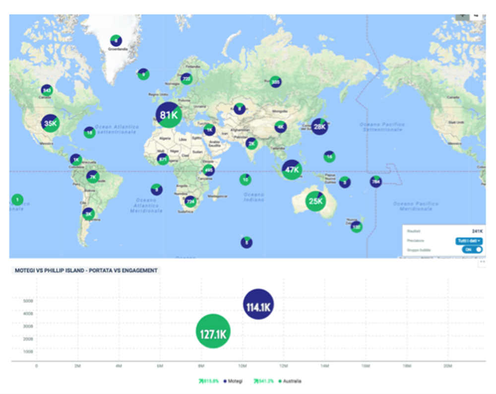This screenshot has height=394, width=496.
Task: Click the 7K bubble over Brazil
Action: pos(93,177)
